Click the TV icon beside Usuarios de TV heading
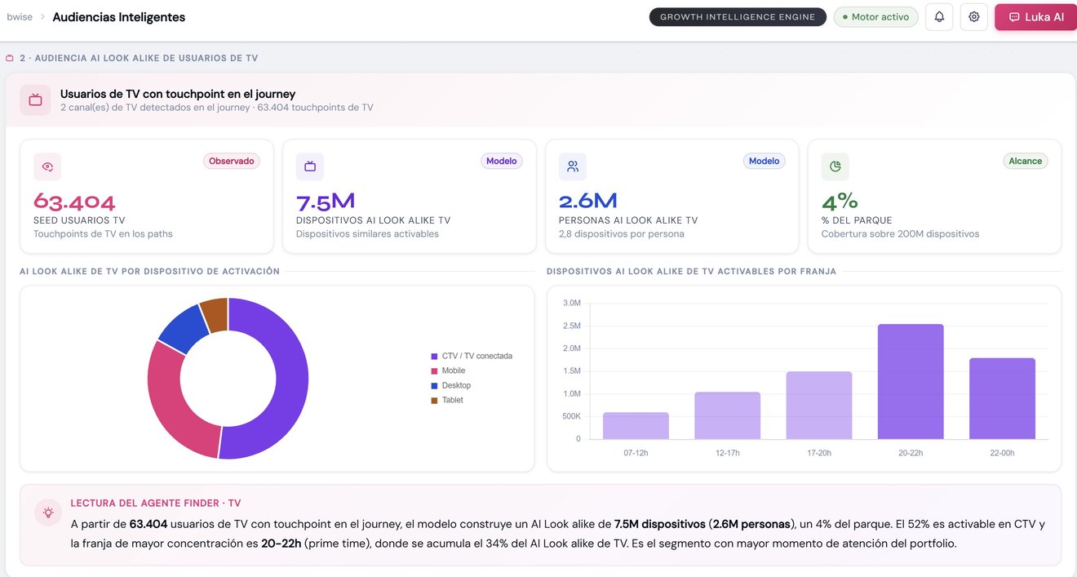The width and height of the screenshot is (1077, 577). tap(35, 100)
